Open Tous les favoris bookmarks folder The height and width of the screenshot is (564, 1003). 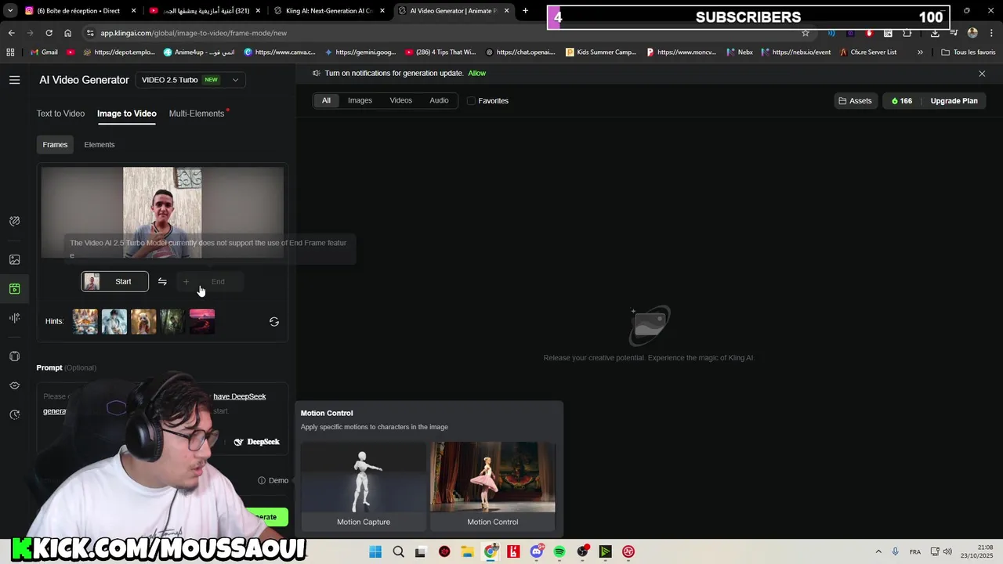click(x=969, y=52)
